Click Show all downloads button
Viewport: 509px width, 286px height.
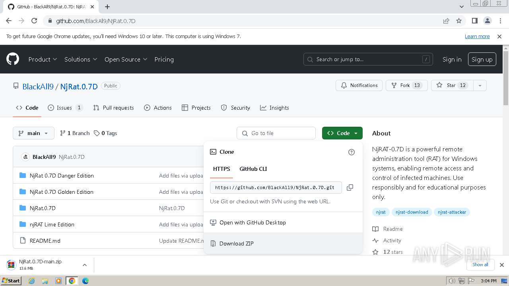[x=480, y=265]
